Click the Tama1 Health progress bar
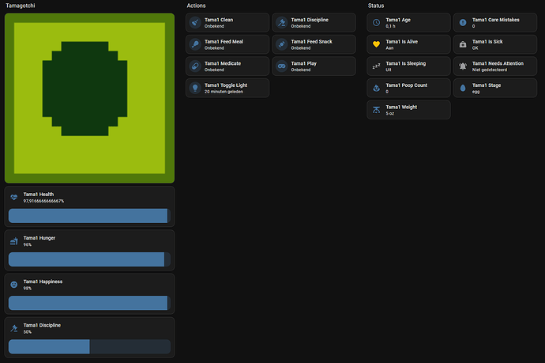This screenshot has height=363, width=545. 89,216
